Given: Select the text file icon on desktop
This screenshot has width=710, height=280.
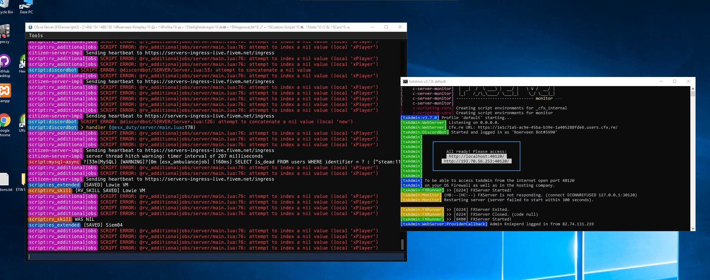Looking at the screenshot, I should point(5,179).
